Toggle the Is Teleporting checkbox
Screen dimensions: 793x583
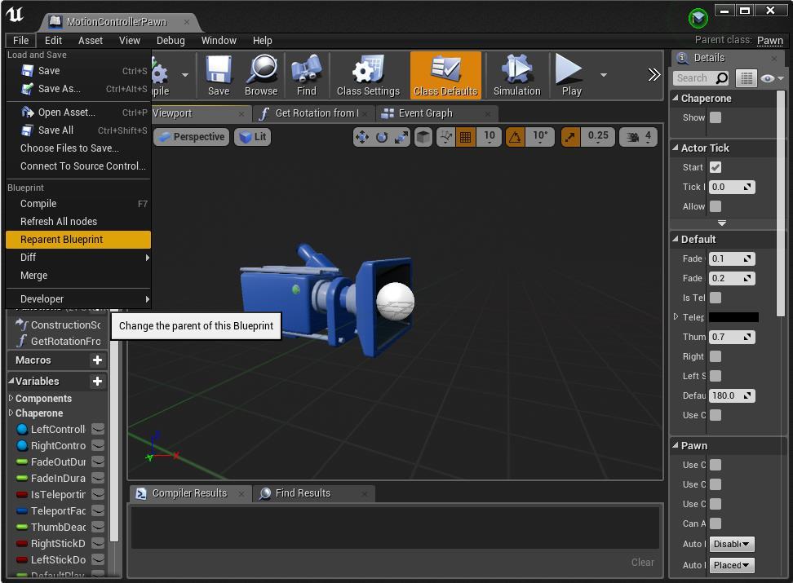(x=715, y=298)
